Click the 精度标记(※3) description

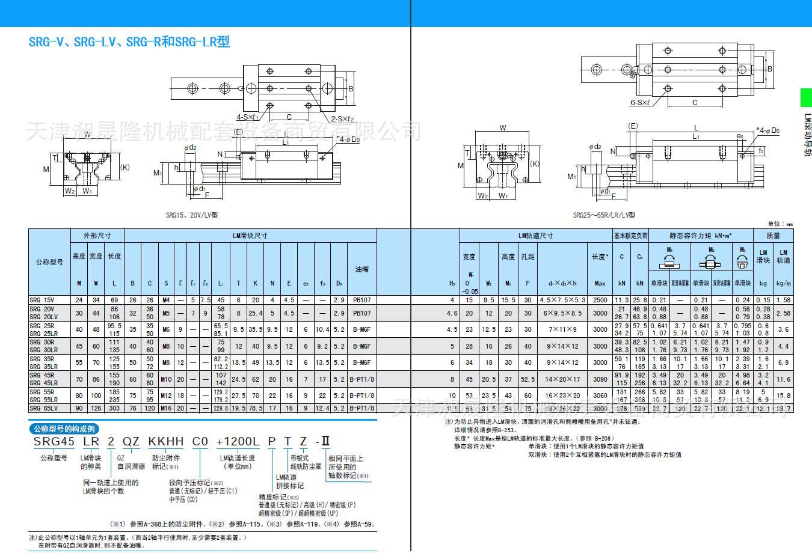[279, 497]
